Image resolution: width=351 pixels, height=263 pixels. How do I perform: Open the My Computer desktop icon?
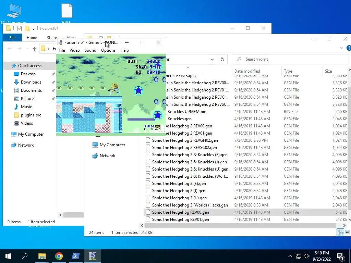13,13
